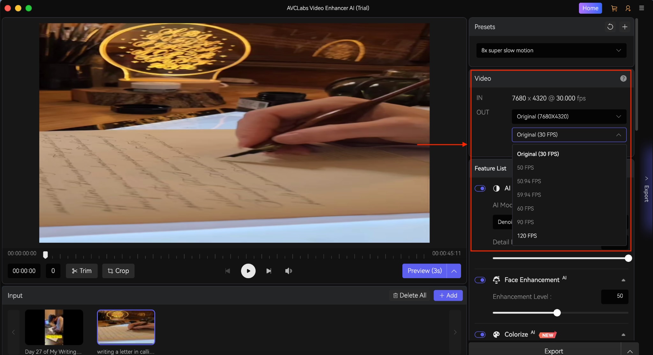Screen dimensions: 653x355
Task: Turn off Face Enhancement
Action: [x=480, y=280]
